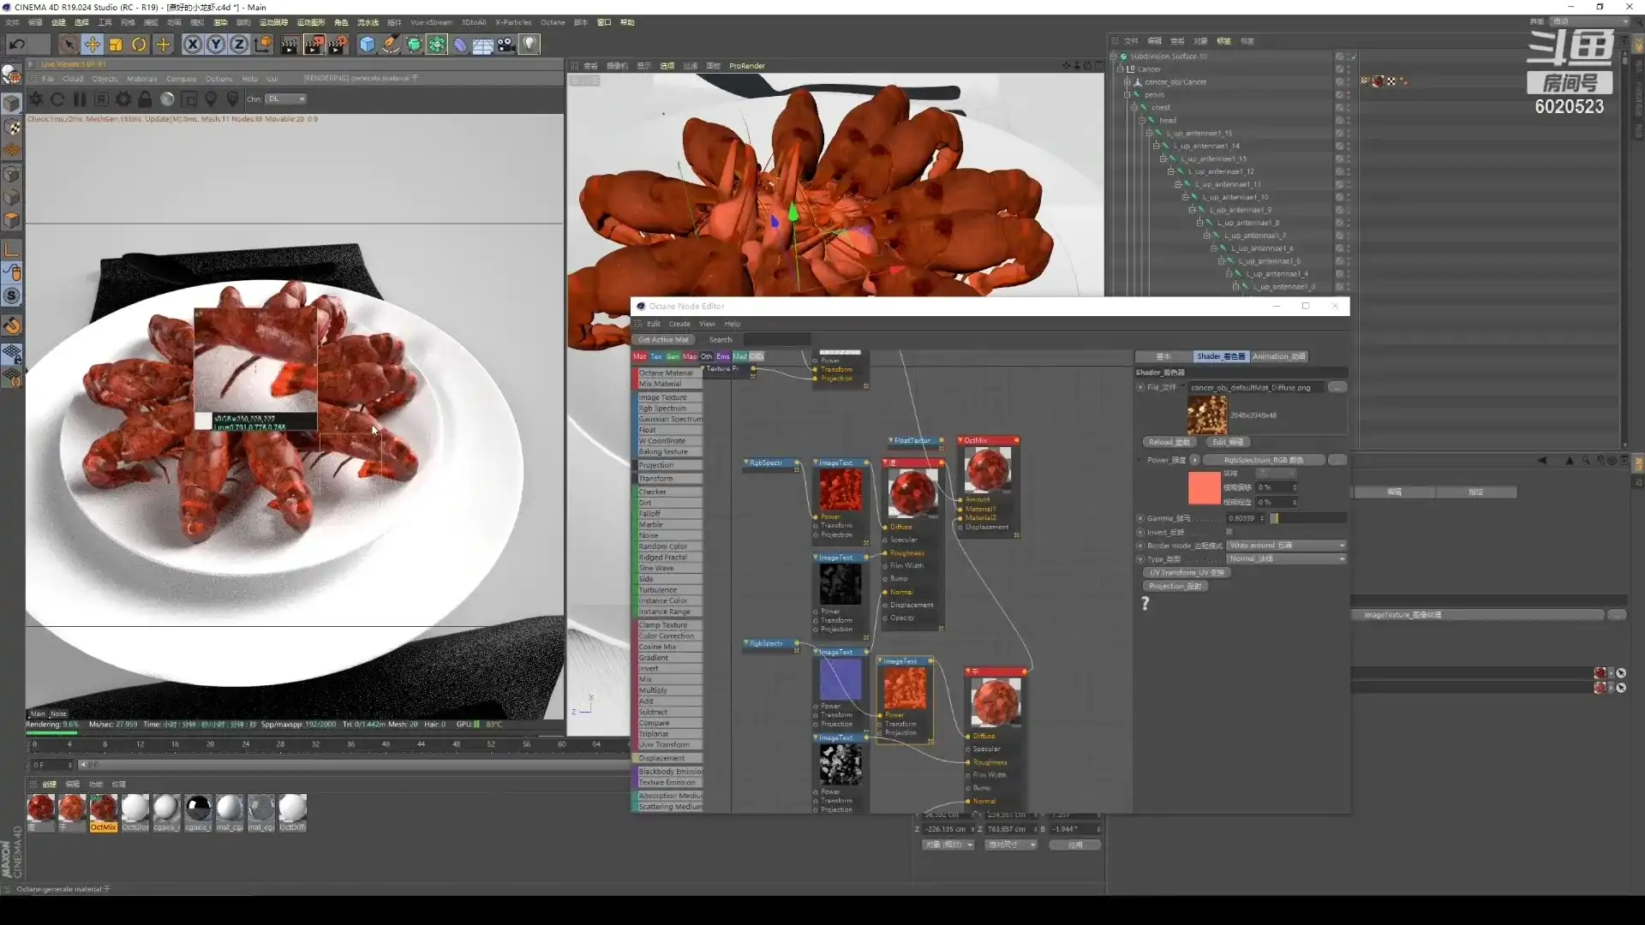Open Live Viewer settings gear icon
This screenshot has height=925, width=1645.
click(x=123, y=99)
